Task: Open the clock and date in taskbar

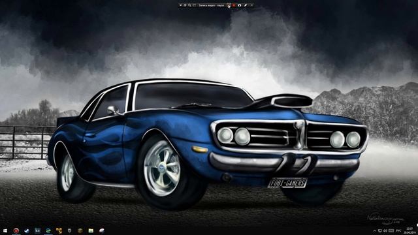Action: [x=410, y=230]
